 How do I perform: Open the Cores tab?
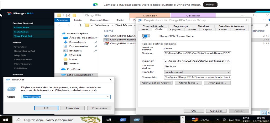coord(223,29)
